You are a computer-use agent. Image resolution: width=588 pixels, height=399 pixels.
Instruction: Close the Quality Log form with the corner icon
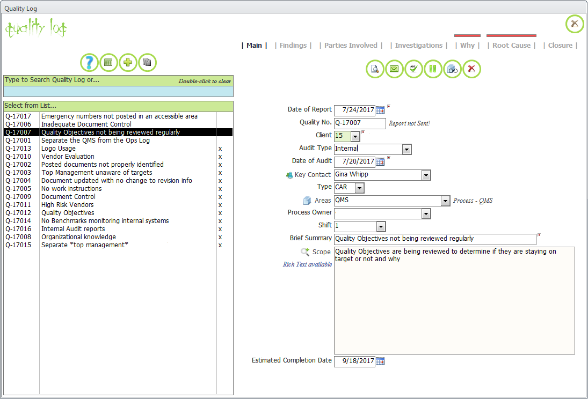pyautogui.click(x=575, y=24)
